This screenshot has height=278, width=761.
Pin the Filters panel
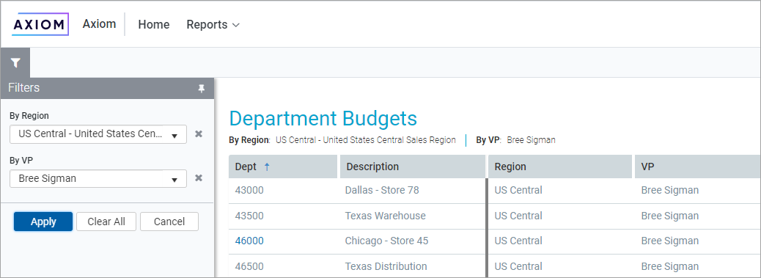[x=202, y=88]
